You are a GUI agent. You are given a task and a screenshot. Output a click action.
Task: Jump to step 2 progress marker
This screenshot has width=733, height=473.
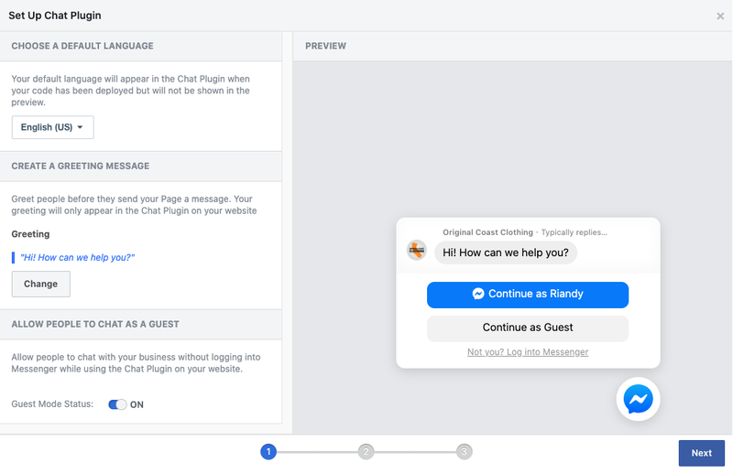click(x=366, y=452)
